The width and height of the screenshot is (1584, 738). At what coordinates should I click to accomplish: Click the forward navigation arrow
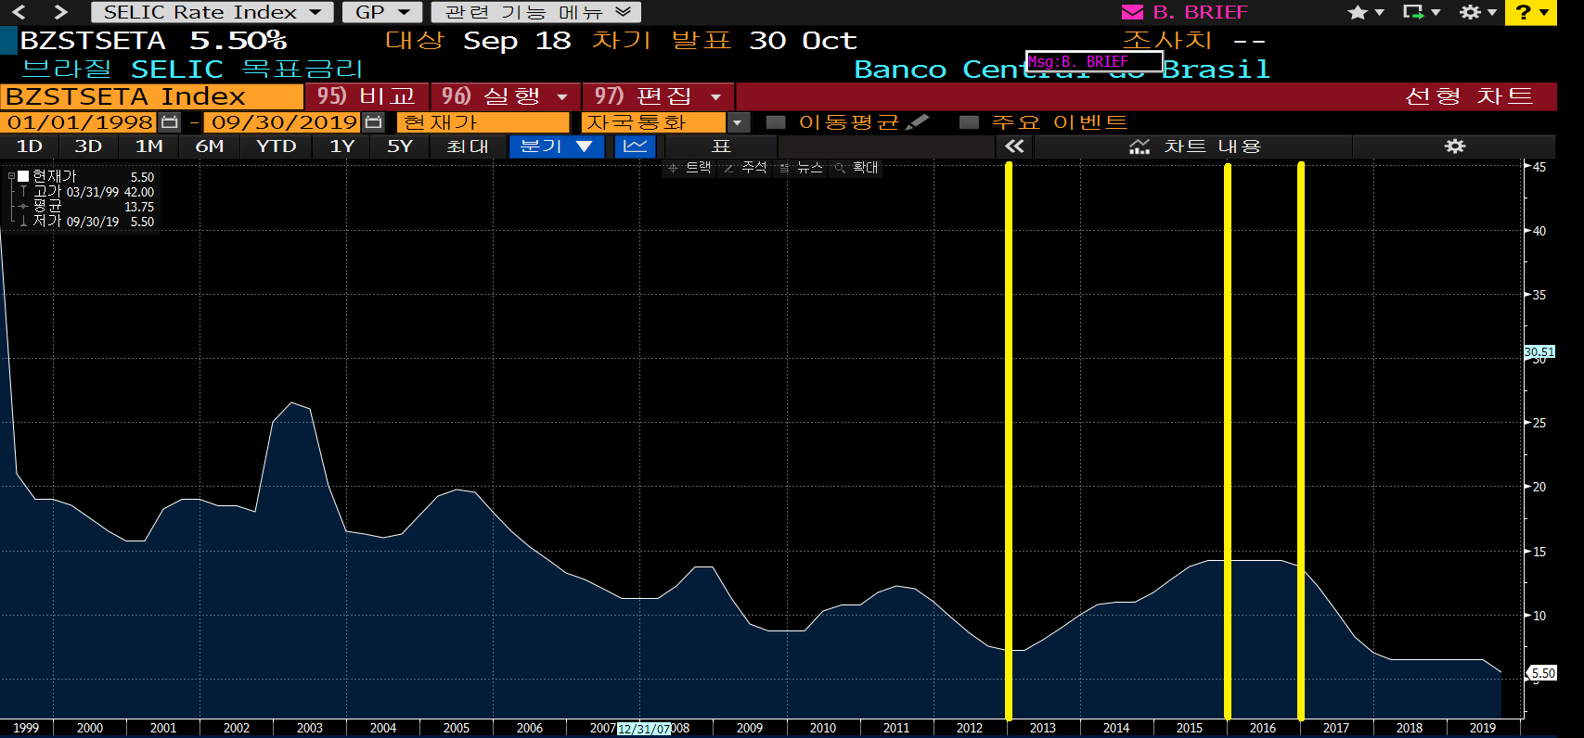pyautogui.click(x=60, y=12)
